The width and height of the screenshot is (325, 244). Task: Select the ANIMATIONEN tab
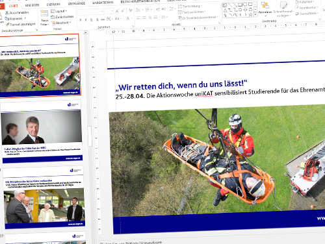click(x=103, y=3)
